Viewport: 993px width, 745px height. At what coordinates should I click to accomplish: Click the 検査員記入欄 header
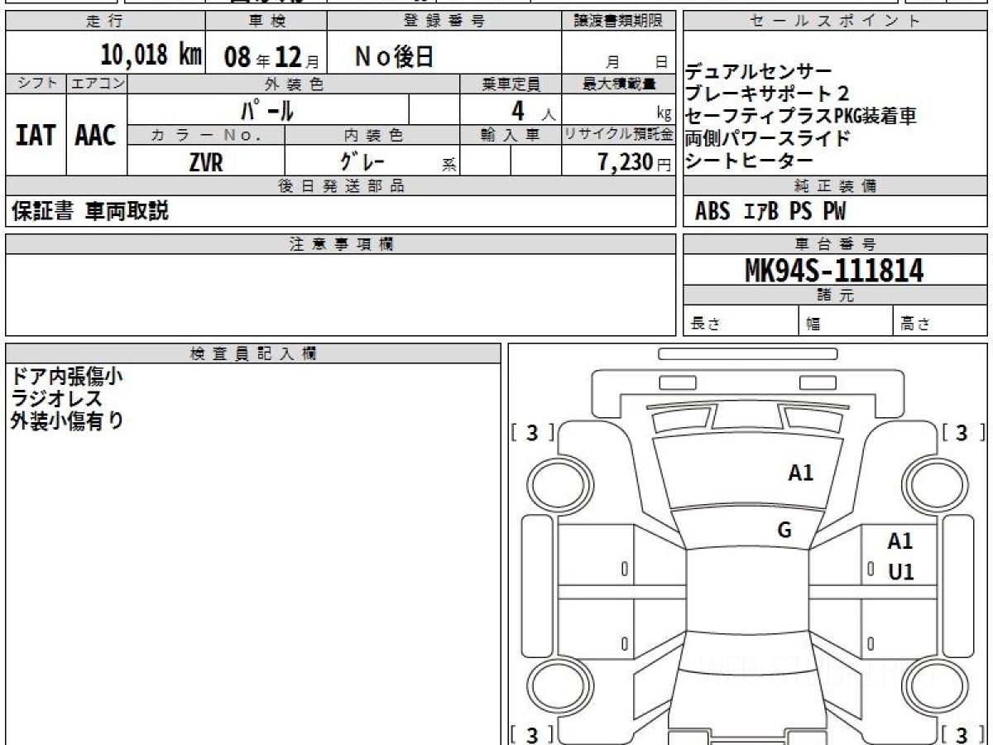click(253, 353)
